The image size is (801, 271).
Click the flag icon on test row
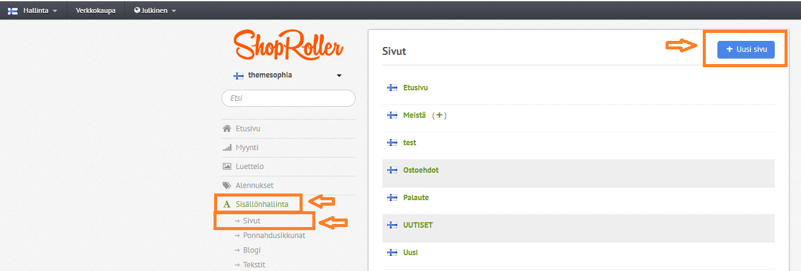392,143
